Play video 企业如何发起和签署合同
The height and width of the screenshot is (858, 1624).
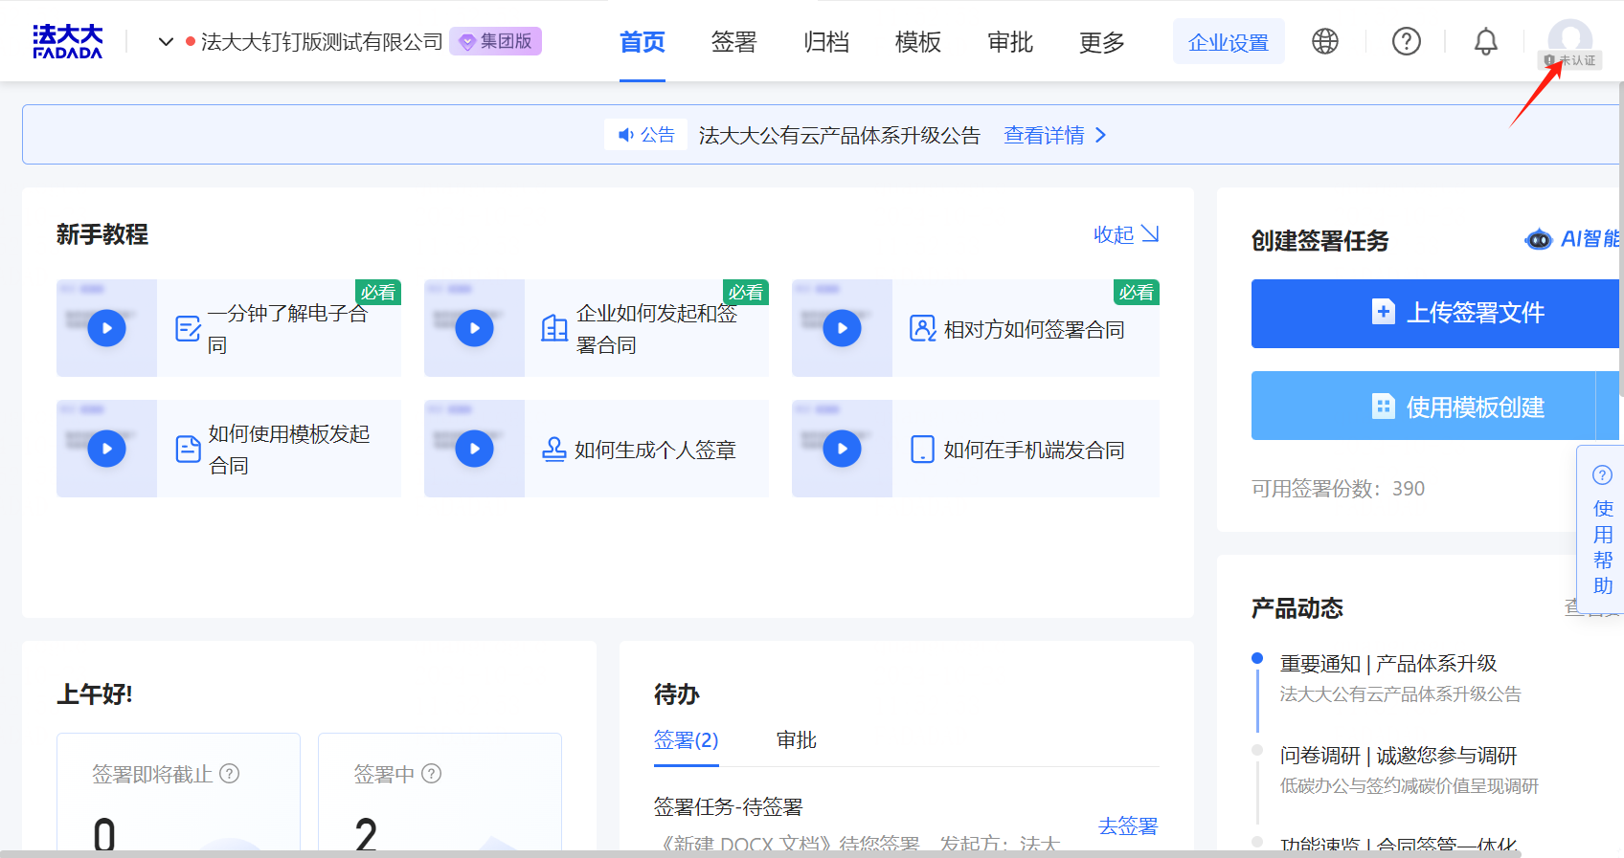click(474, 328)
